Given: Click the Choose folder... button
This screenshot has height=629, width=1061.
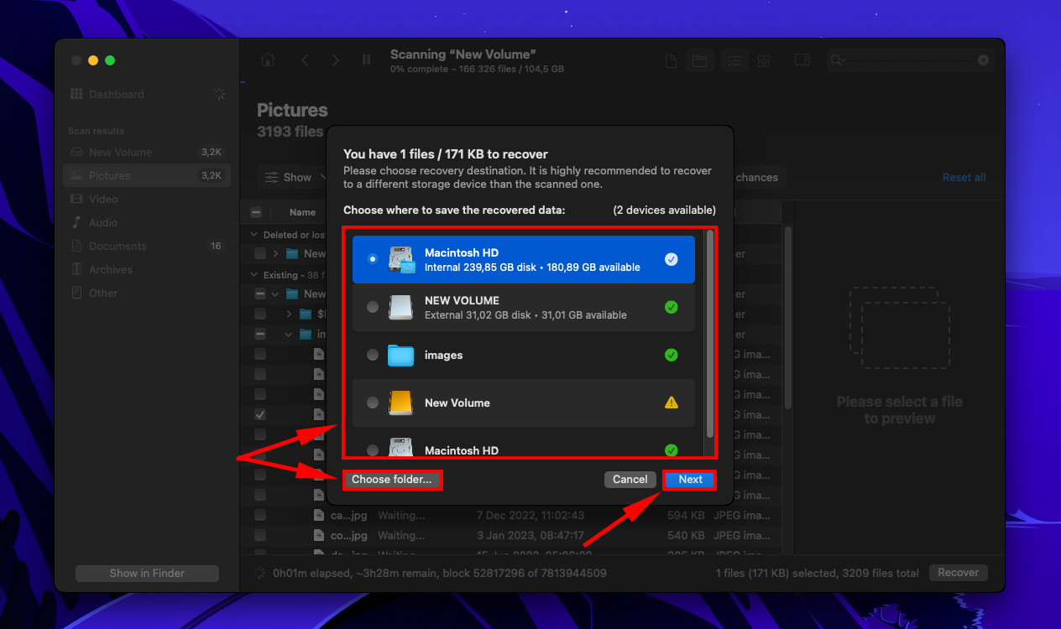Looking at the screenshot, I should coord(391,480).
